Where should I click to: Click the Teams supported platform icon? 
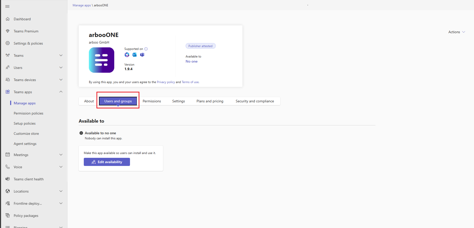tap(142, 55)
